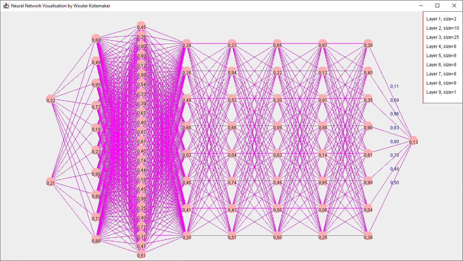Click the input node valued 0,32
463x261 pixels.
click(x=51, y=100)
